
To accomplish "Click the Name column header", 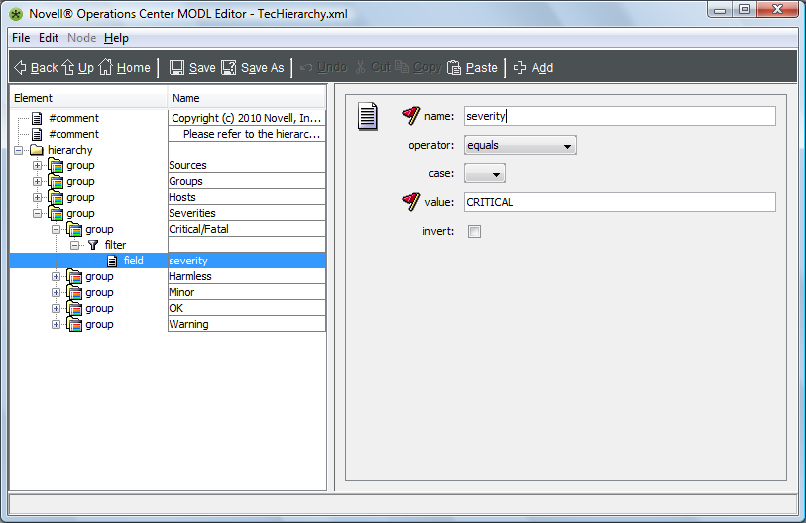I will click(247, 98).
